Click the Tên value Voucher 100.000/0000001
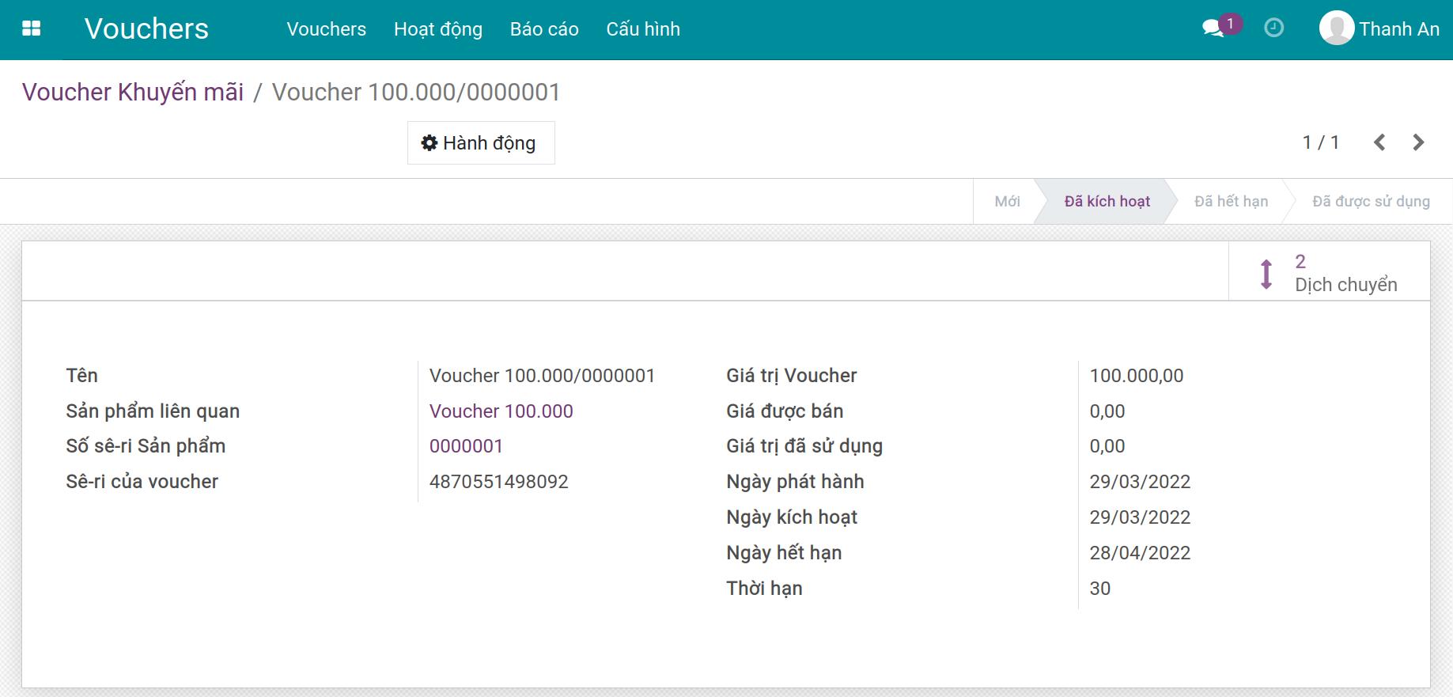 543,376
